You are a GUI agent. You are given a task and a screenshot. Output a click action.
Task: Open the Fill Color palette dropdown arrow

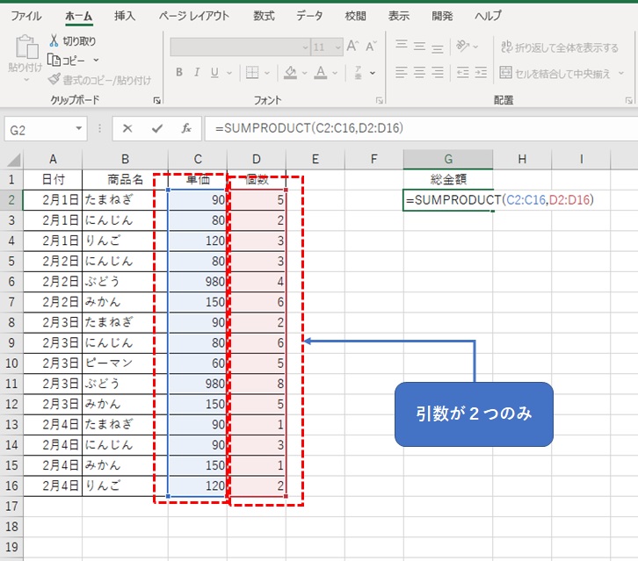point(304,73)
